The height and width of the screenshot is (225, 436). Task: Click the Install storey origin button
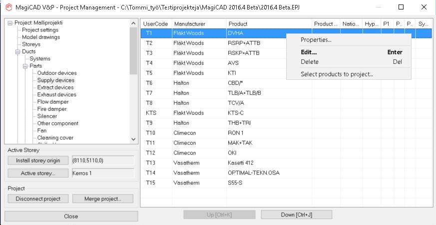[38, 161]
